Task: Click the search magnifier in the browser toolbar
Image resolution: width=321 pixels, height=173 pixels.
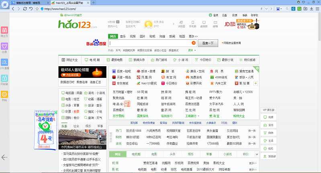Action: pyautogui.click(x=287, y=9)
